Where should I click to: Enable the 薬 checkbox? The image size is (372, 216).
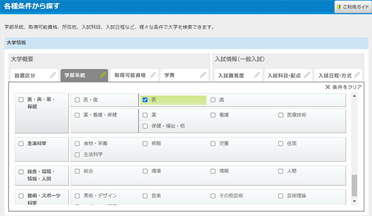[x=145, y=115]
